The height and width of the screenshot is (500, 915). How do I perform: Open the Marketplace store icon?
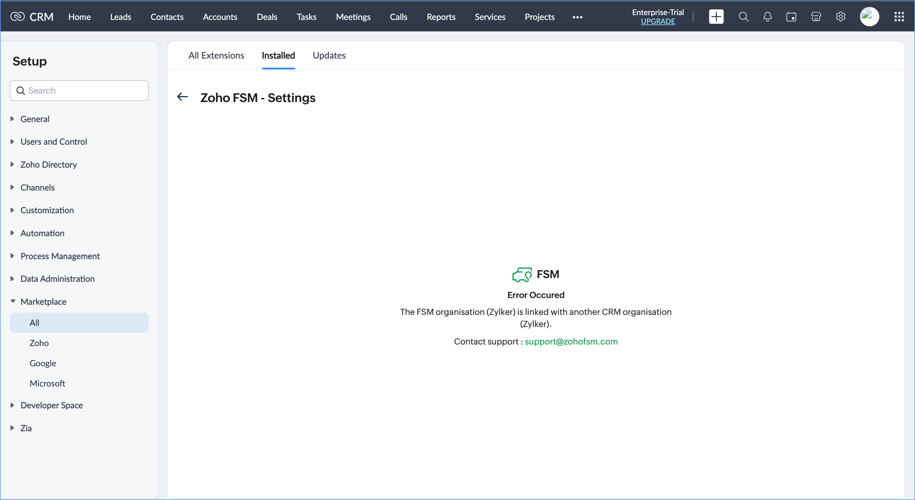pos(816,17)
